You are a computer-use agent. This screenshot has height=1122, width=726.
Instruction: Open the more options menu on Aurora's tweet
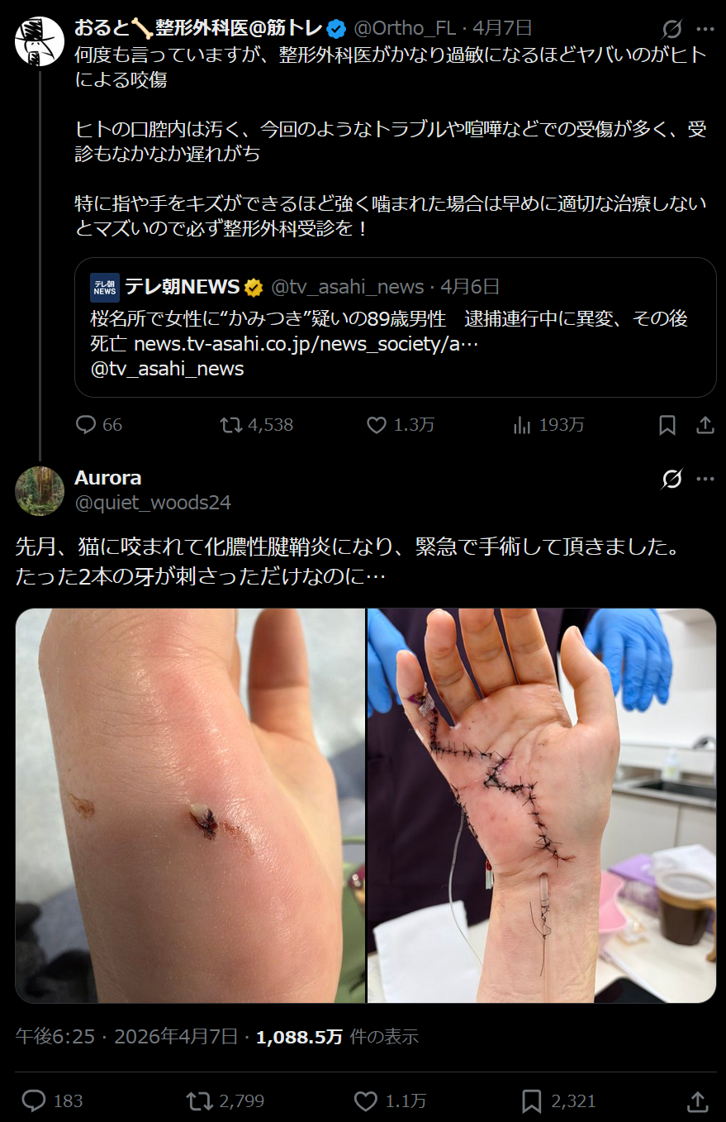pyautogui.click(x=705, y=479)
